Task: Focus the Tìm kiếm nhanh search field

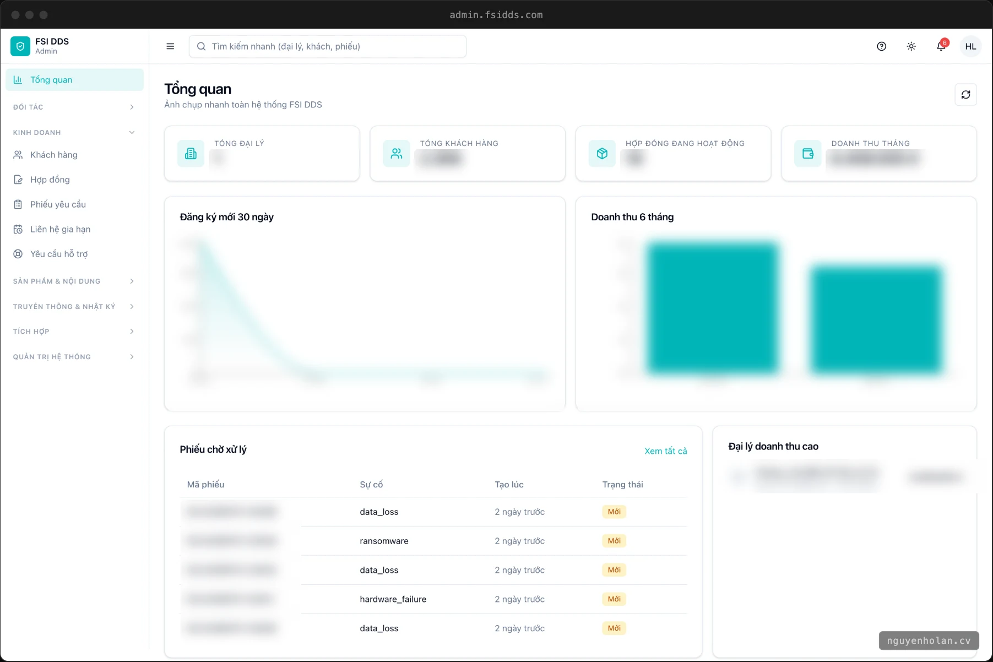Action: (x=328, y=46)
